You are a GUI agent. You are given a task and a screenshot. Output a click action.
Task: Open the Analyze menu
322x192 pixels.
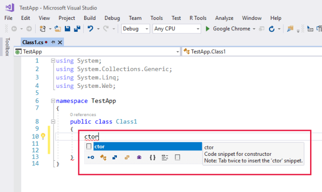[x=224, y=18]
